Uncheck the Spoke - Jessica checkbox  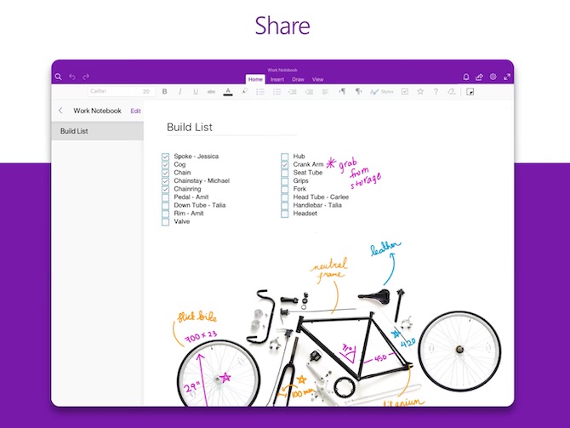click(x=165, y=157)
